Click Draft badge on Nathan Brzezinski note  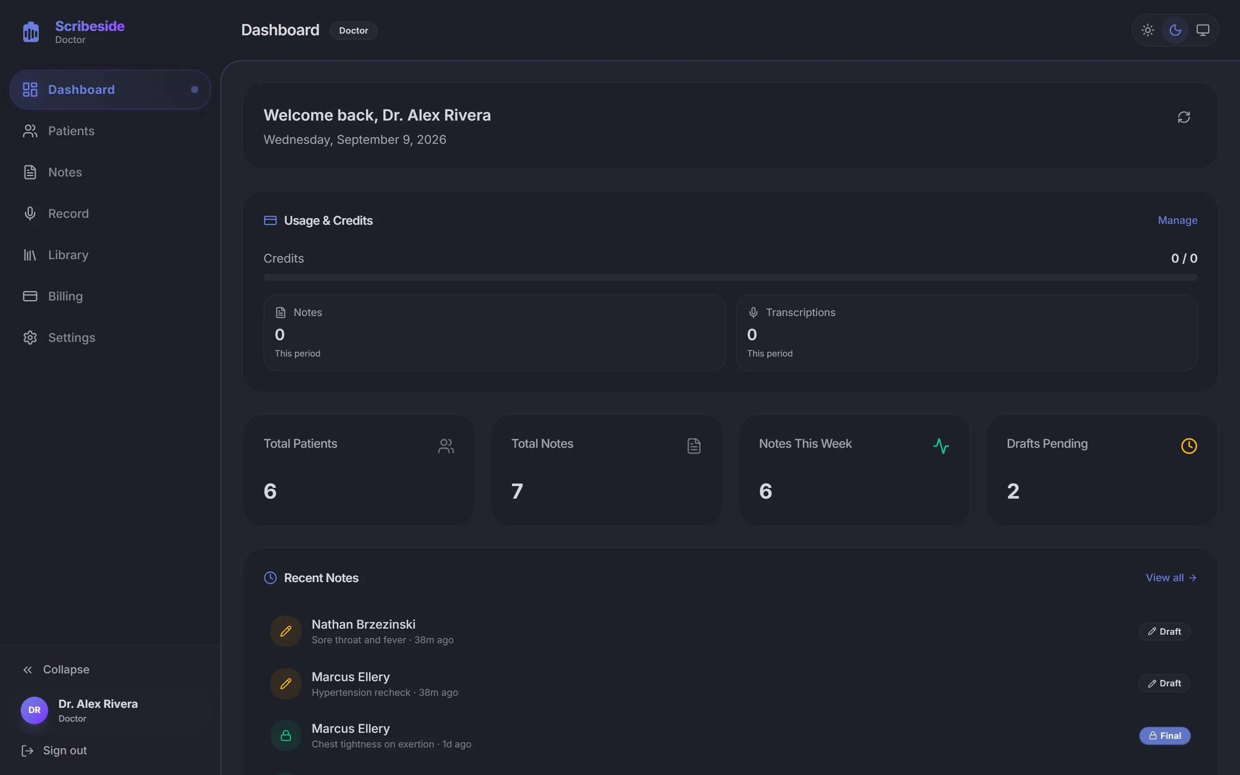[x=1164, y=632]
